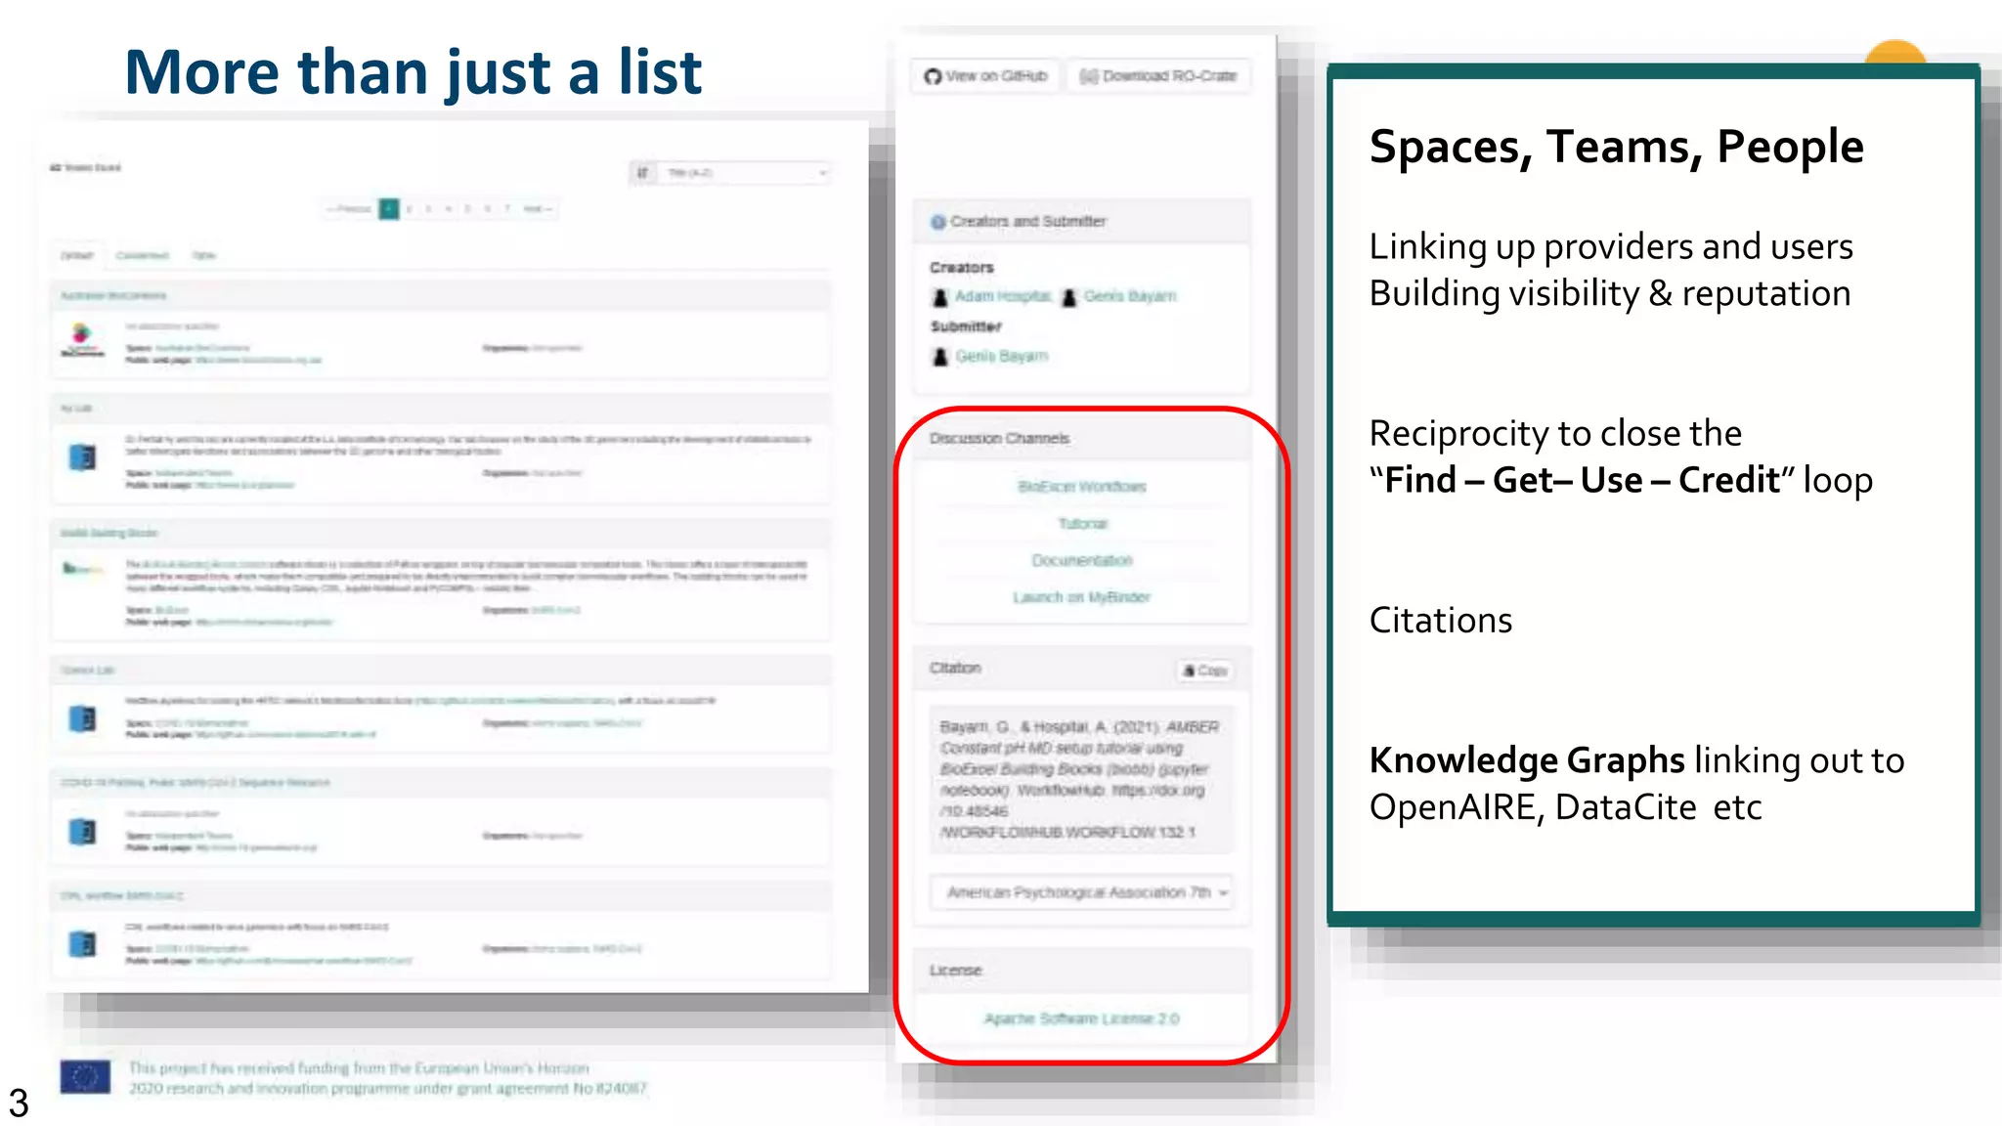Click the Tutorial link under Discussion Channels
The height and width of the screenshot is (1126, 2002).
coord(1082,524)
